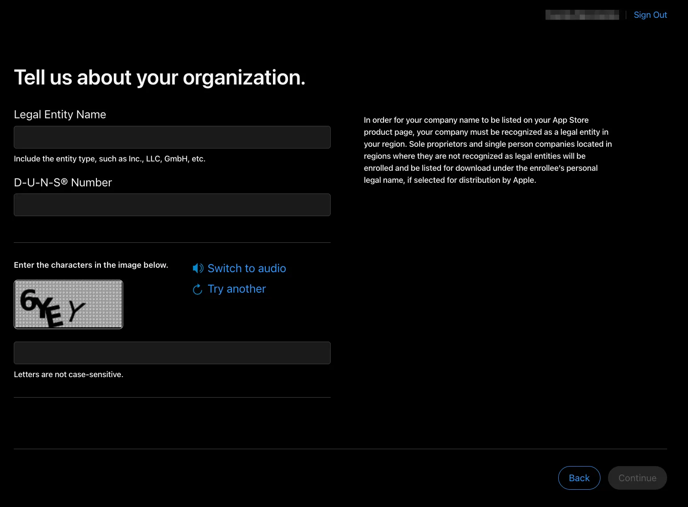Click the captcha challenge image
Viewport: 688px width, 507px height.
(68, 304)
